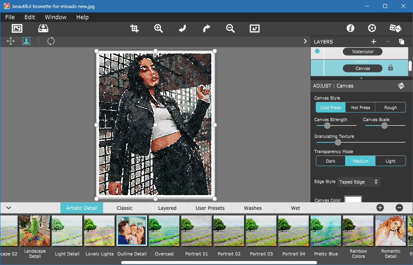
Task: Click the Canvas Color white swatch
Action: (353, 199)
